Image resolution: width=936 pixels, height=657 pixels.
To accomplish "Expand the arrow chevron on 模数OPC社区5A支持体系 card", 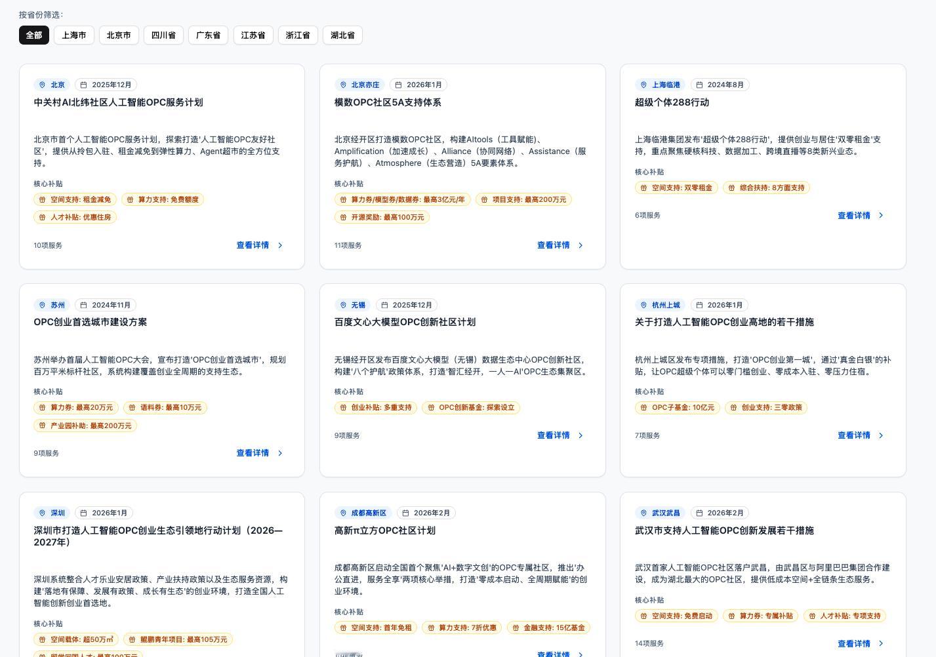I will (580, 245).
